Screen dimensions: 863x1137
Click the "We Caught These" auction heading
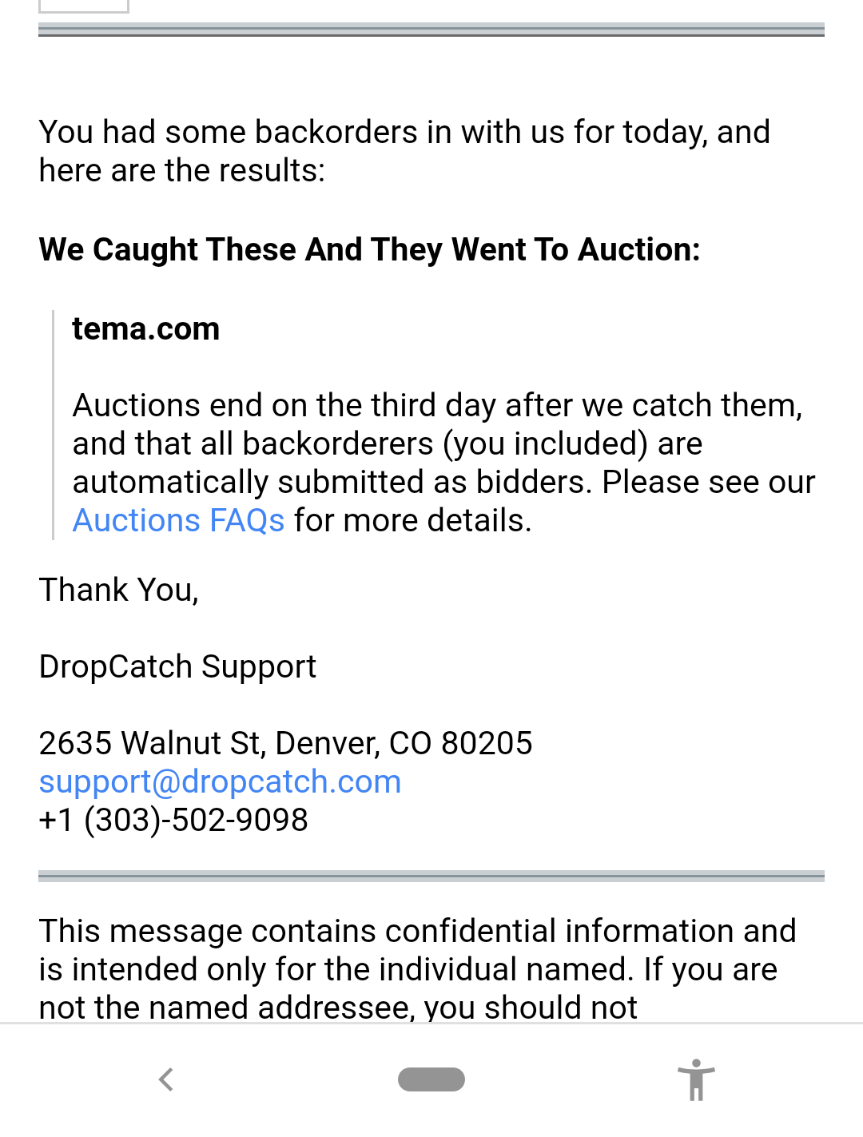(x=369, y=250)
